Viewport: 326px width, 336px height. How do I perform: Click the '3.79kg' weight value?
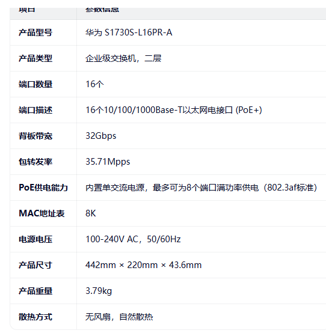click(x=99, y=291)
